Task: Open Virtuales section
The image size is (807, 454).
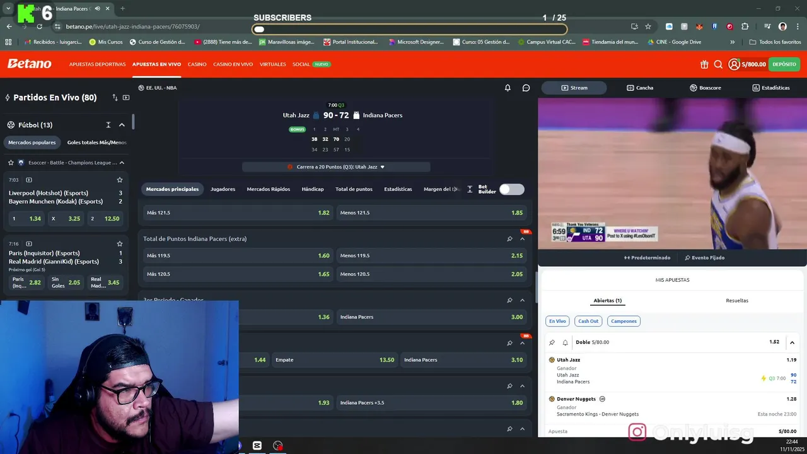Action: pyautogui.click(x=272, y=64)
